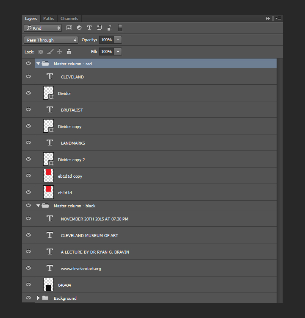Click the black 040404 layer thumbnail
305x318 pixels.
48,285
